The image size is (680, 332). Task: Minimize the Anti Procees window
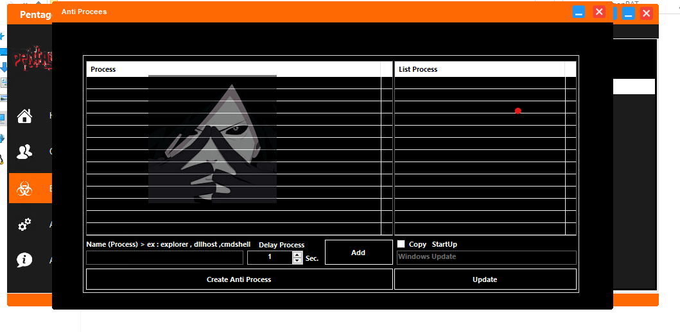click(579, 12)
